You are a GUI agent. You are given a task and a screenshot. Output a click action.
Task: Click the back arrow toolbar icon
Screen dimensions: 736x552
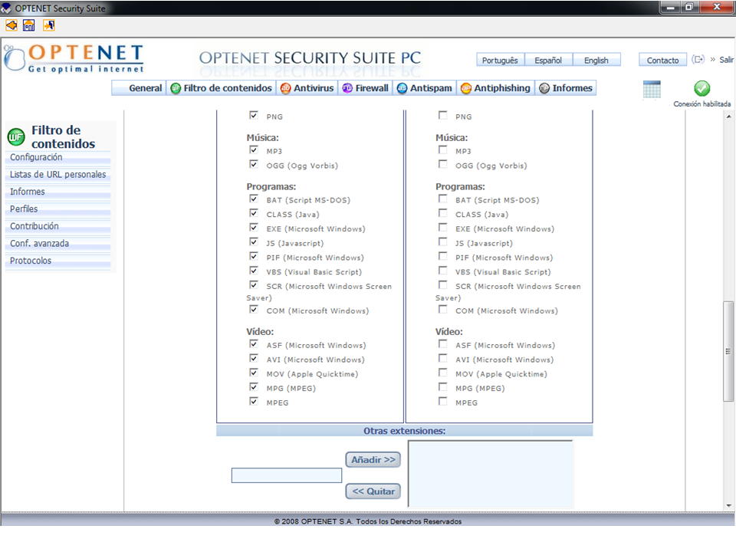click(x=11, y=25)
